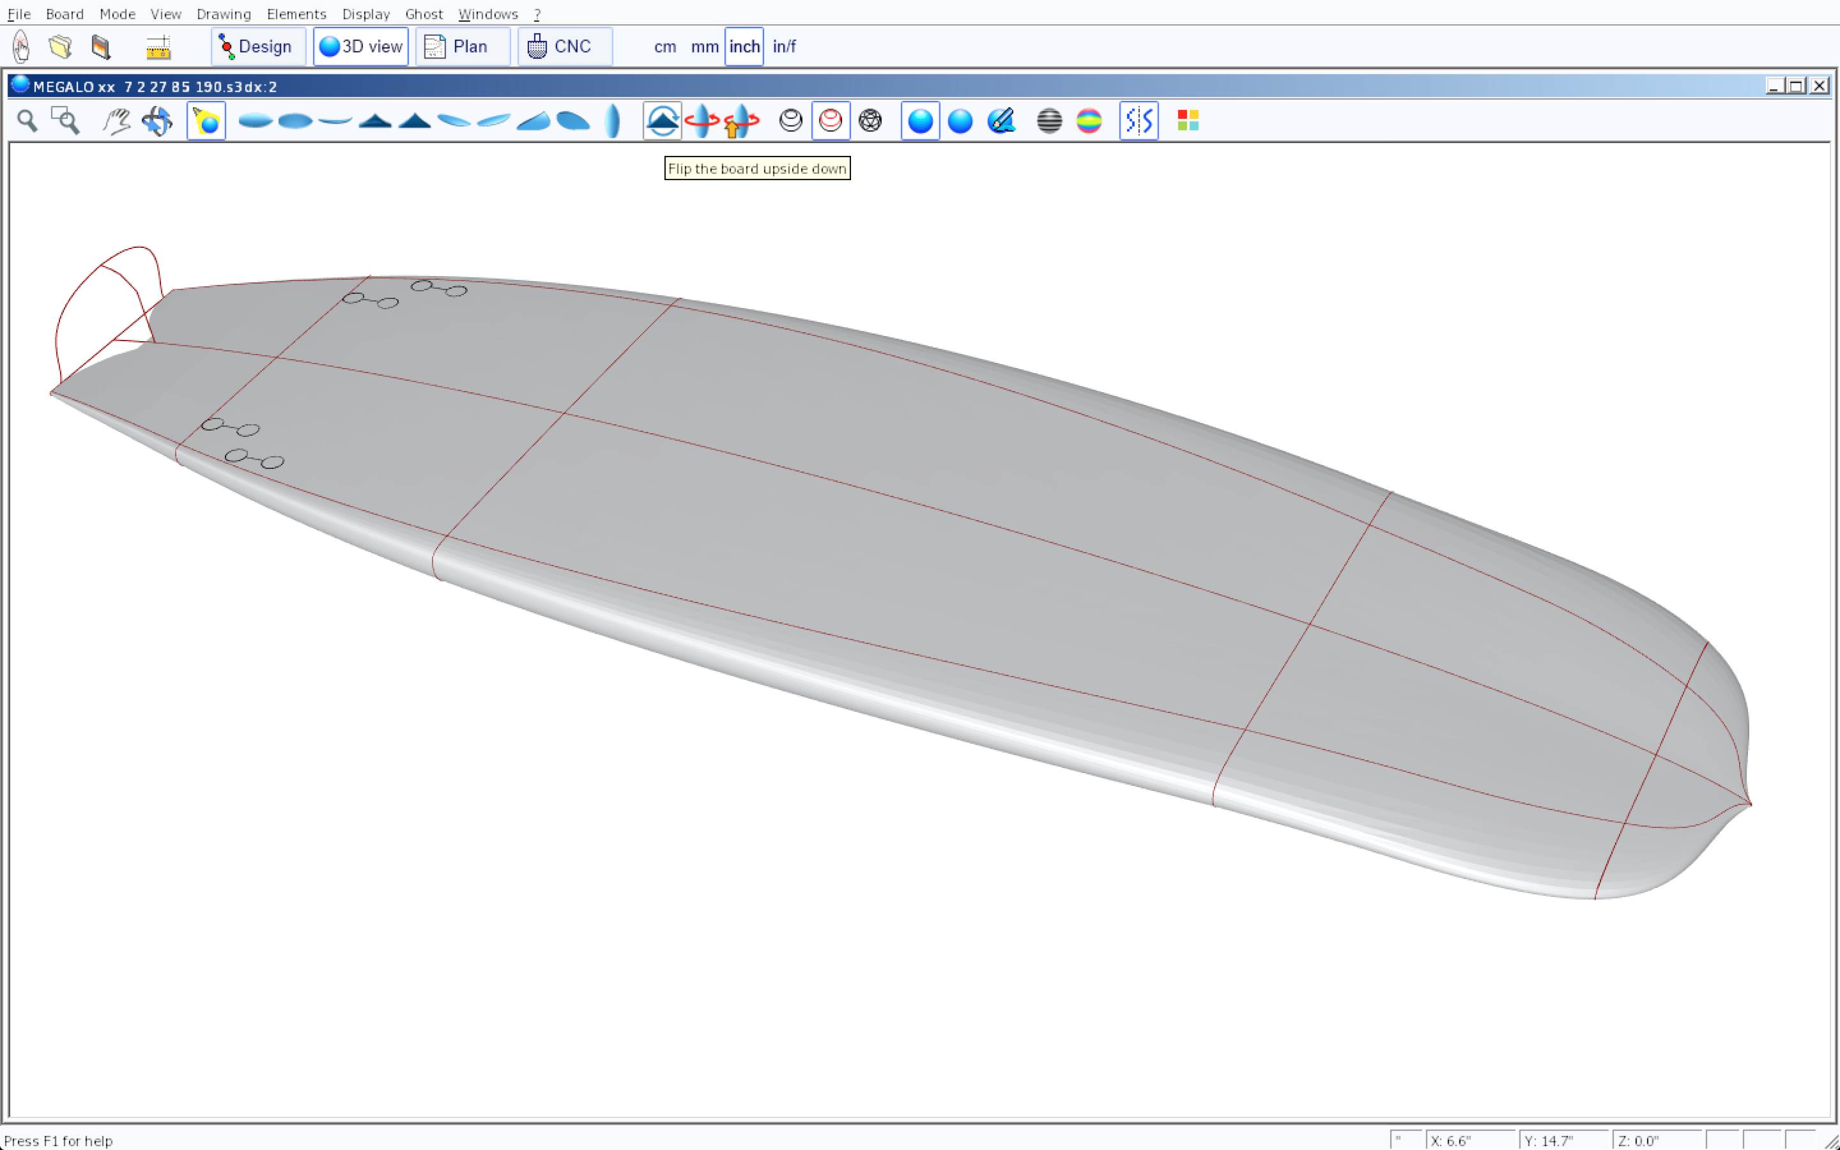
Task: Select the zoom window tool
Action: [65, 121]
